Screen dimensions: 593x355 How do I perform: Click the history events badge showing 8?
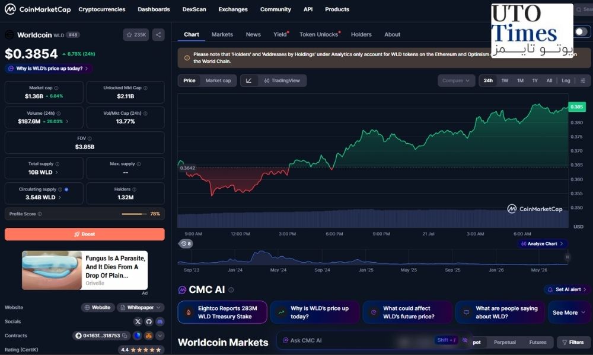coord(186,244)
